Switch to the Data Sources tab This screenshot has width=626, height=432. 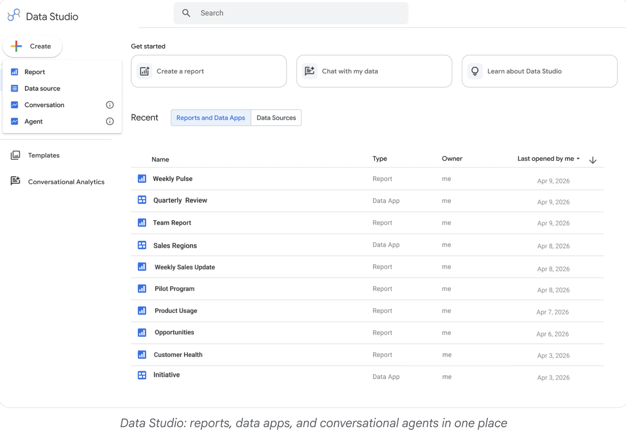click(x=276, y=118)
